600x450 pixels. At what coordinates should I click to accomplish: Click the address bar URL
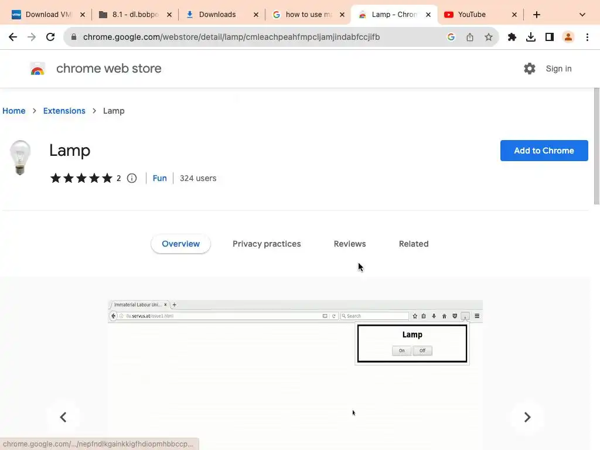pyautogui.click(x=231, y=37)
